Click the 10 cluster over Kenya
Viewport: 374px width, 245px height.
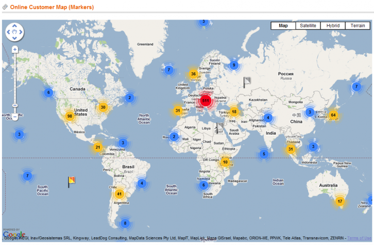[225, 162]
